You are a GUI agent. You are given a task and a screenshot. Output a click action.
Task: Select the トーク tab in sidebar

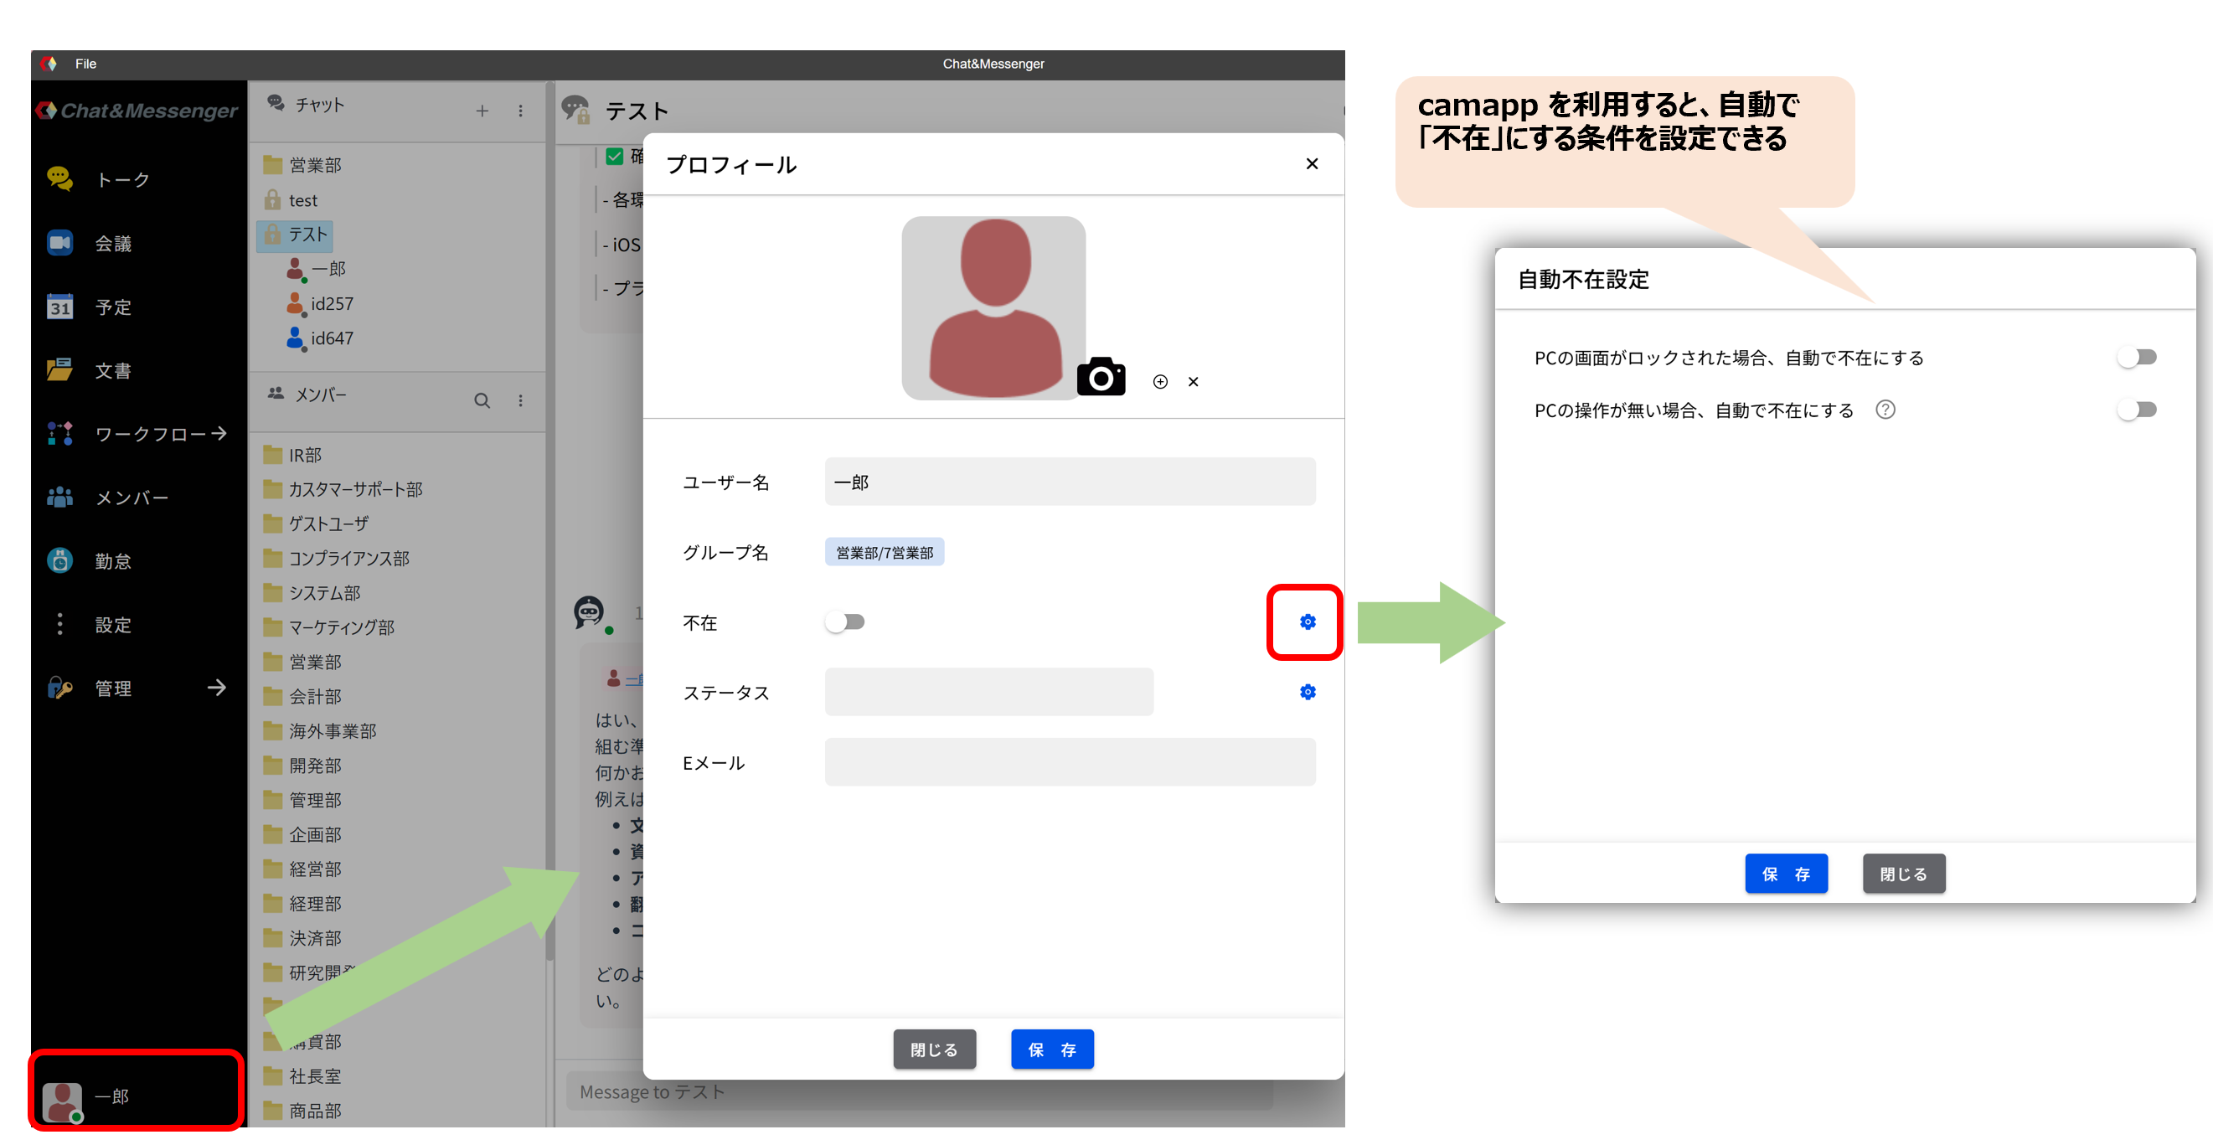(122, 179)
